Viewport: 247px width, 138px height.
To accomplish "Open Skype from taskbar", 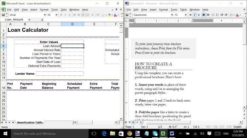I will pyautogui.click(x=155, y=134).
